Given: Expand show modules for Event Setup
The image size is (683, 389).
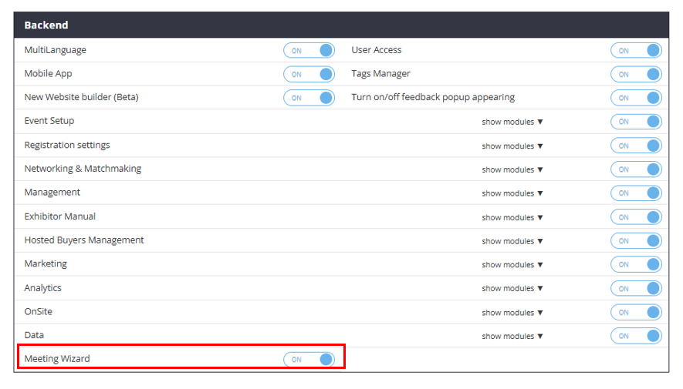Looking at the screenshot, I should (512, 122).
